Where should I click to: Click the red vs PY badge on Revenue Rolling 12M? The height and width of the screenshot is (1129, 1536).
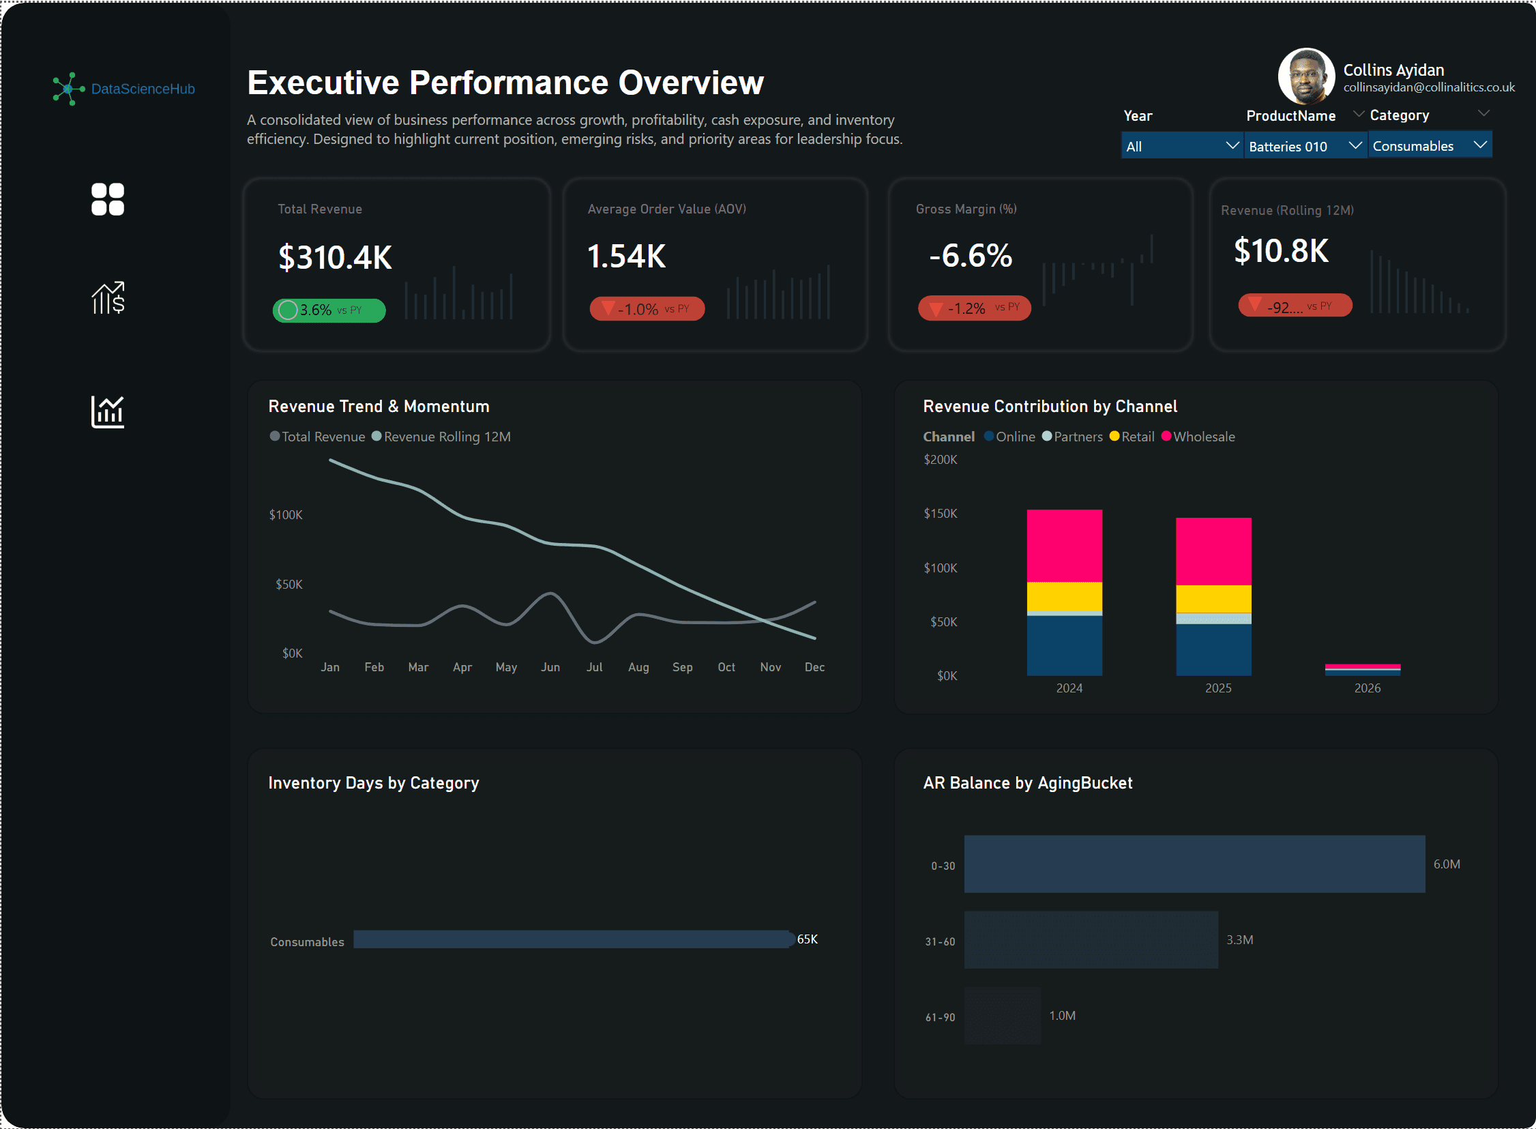pyautogui.click(x=1295, y=306)
